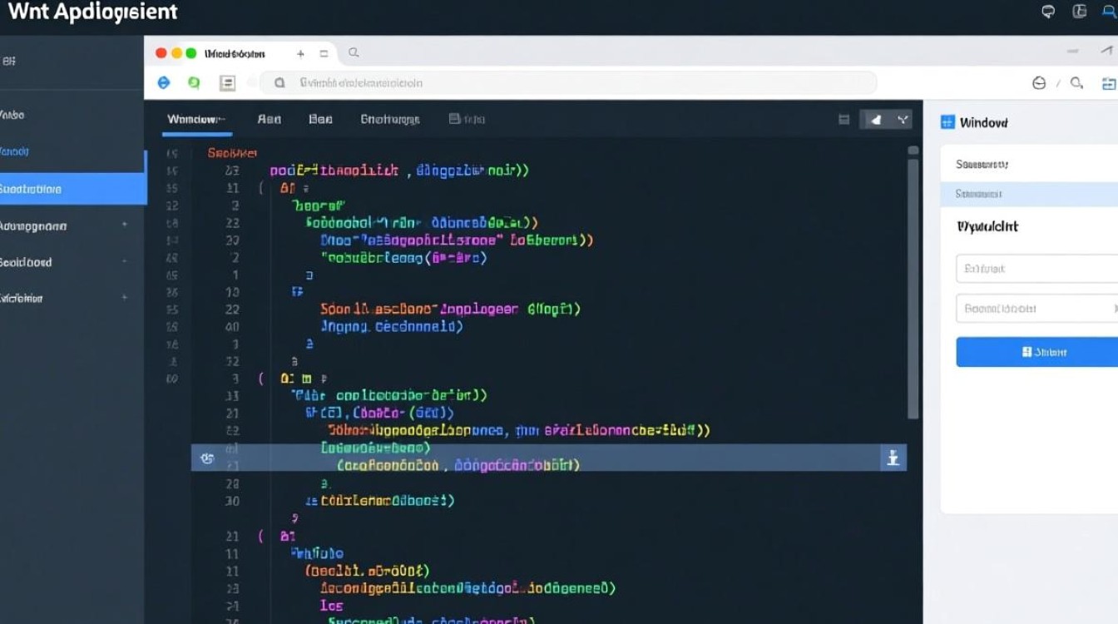This screenshot has width=1118, height=624.
Task: Click the zoom search icon at browser toolbar right
Action: tap(1076, 82)
